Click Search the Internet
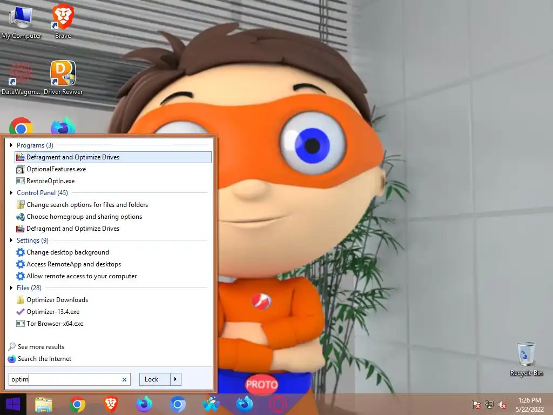Screen dimensions: 553x415 point(40,359)
